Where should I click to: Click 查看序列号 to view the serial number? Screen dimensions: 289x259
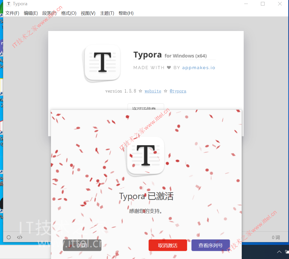[x=211, y=245]
